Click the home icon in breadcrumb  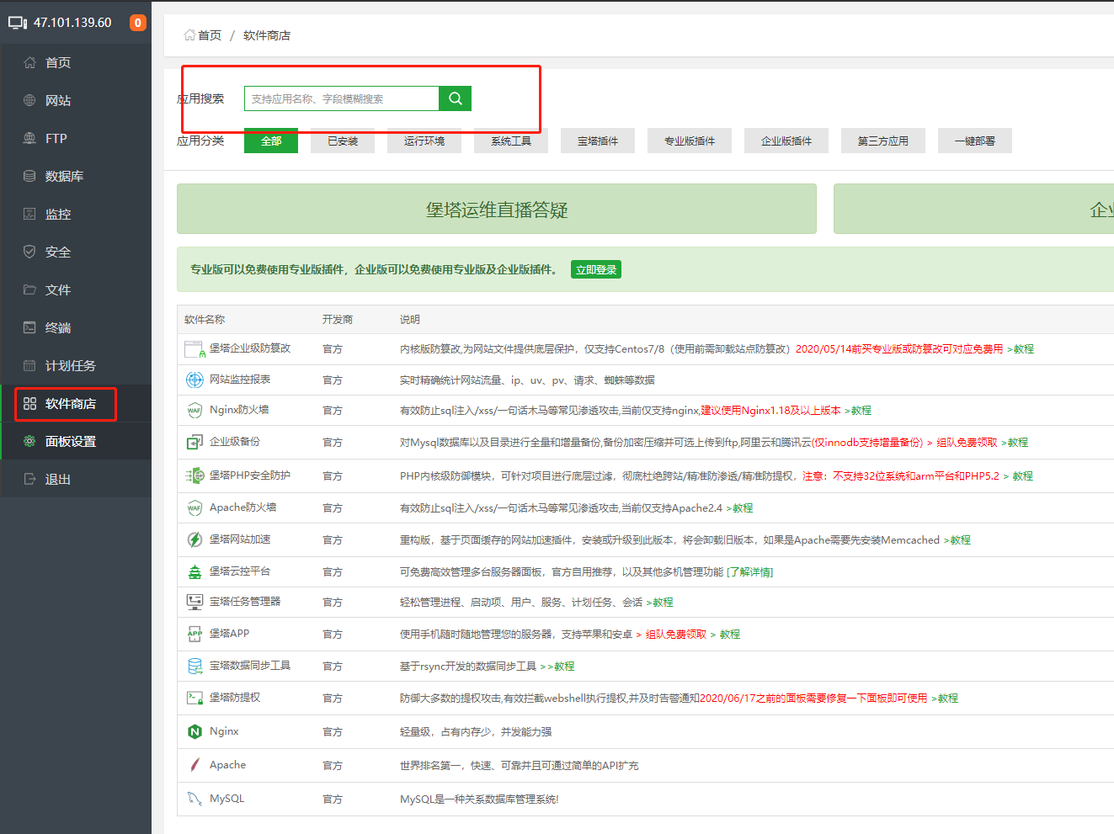[189, 35]
